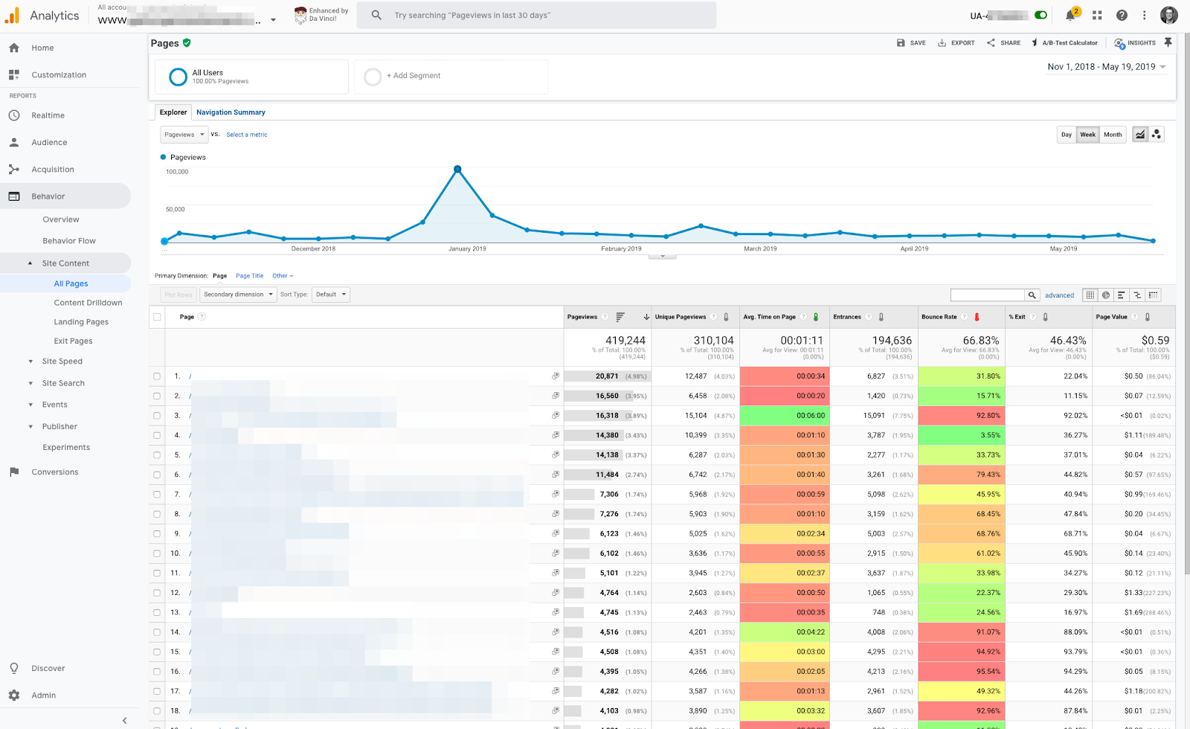This screenshot has width=1190, height=729.
Task: Click the advanced filter link
Action: (1059, 295)
